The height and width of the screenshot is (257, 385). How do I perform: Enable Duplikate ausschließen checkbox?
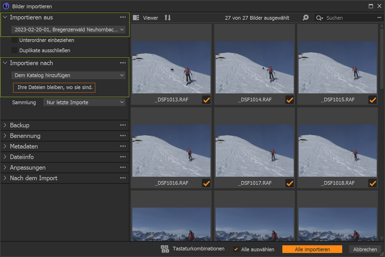coord(15,50)
